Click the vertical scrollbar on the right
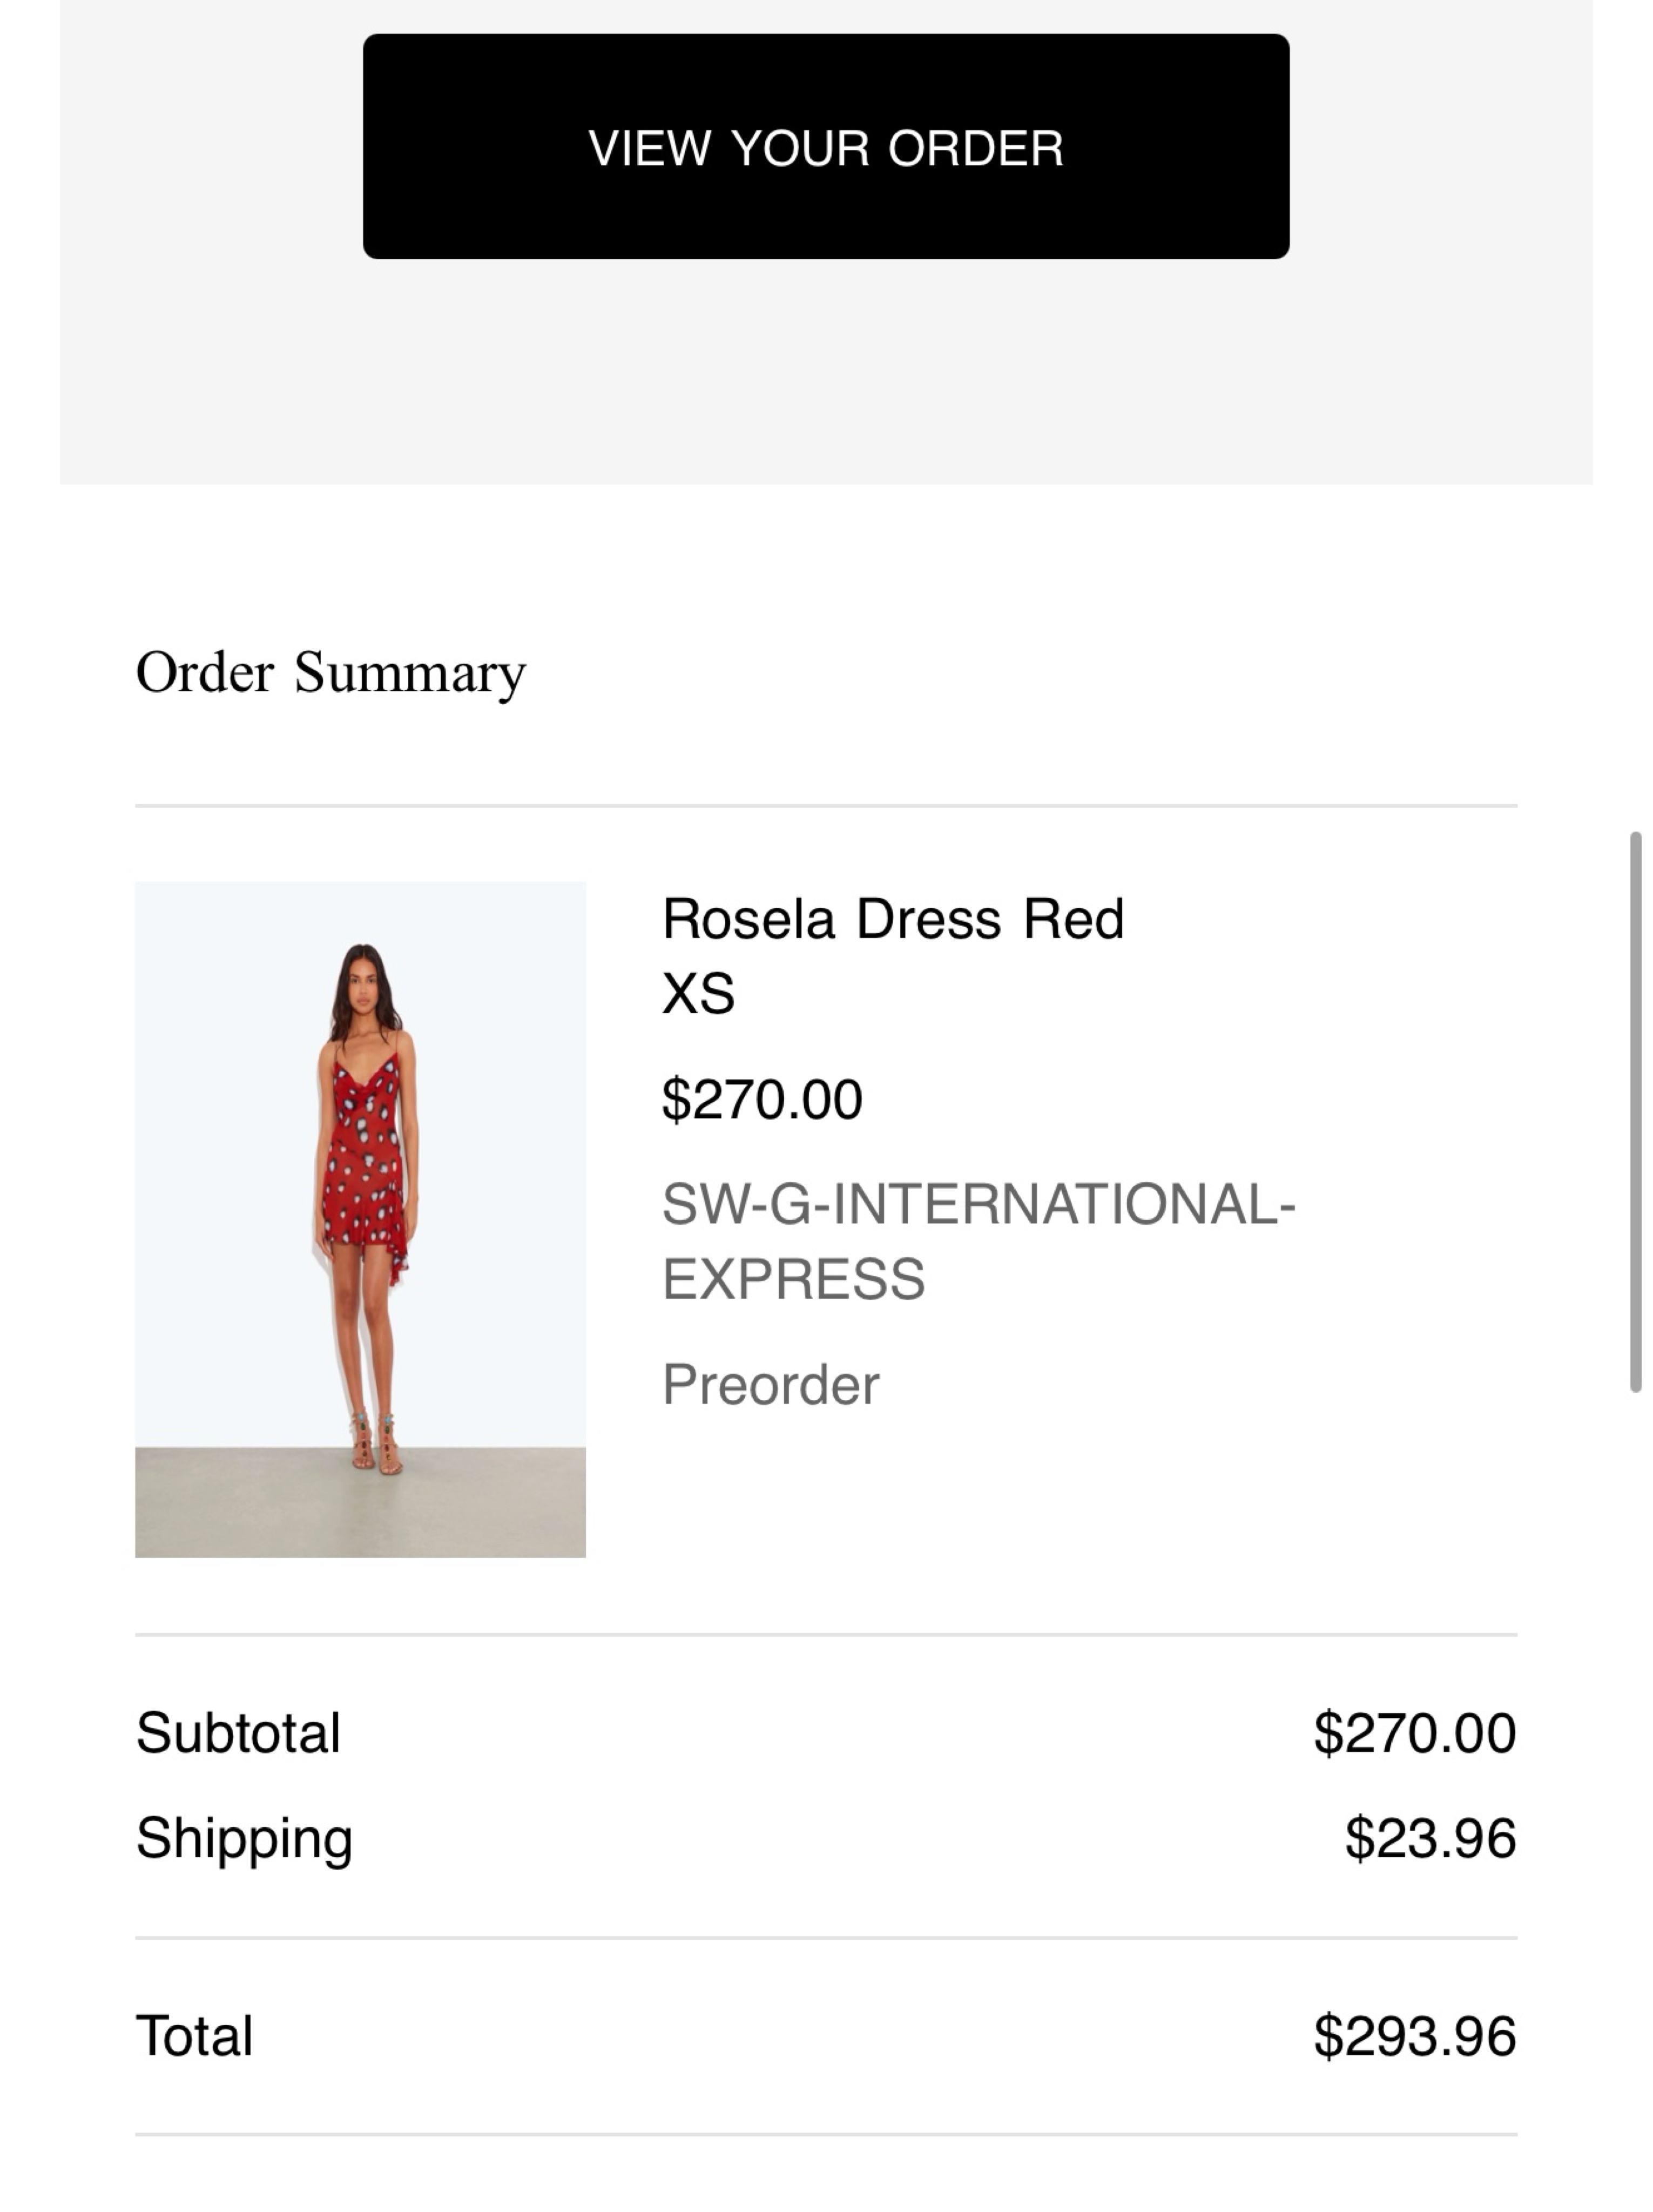1653x2212 pixels. [1636, 1111]
